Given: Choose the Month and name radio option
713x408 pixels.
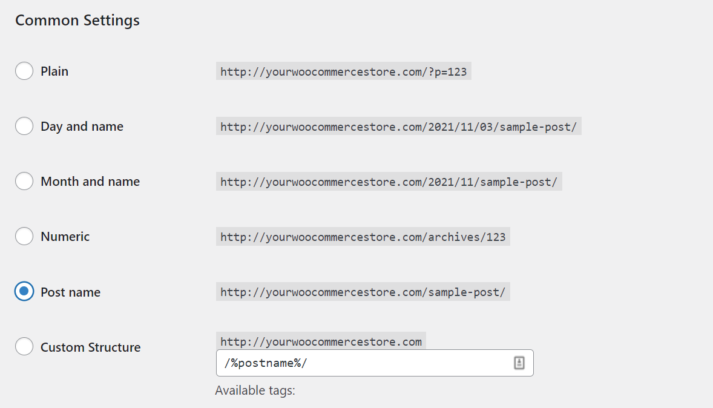Looking at the screenshot, I should pos(24,182).
